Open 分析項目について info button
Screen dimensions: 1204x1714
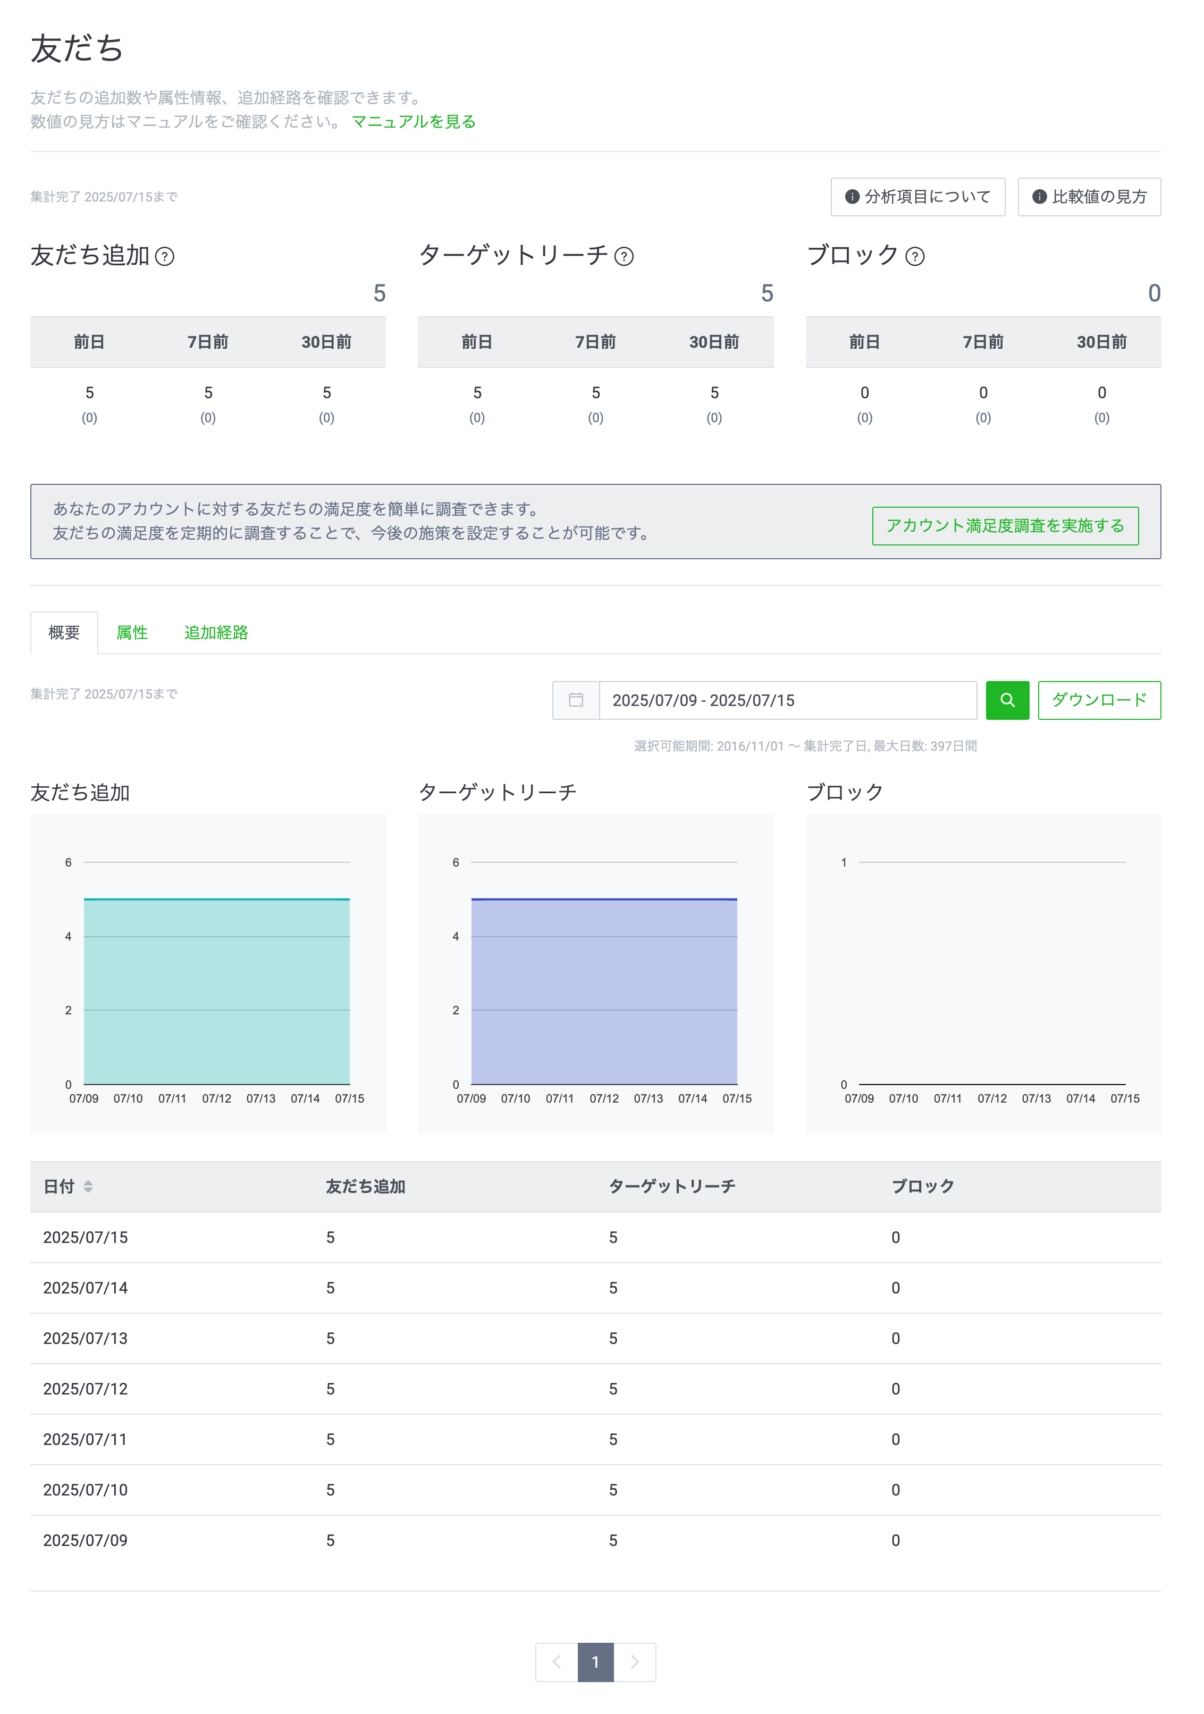pos(917,197)
